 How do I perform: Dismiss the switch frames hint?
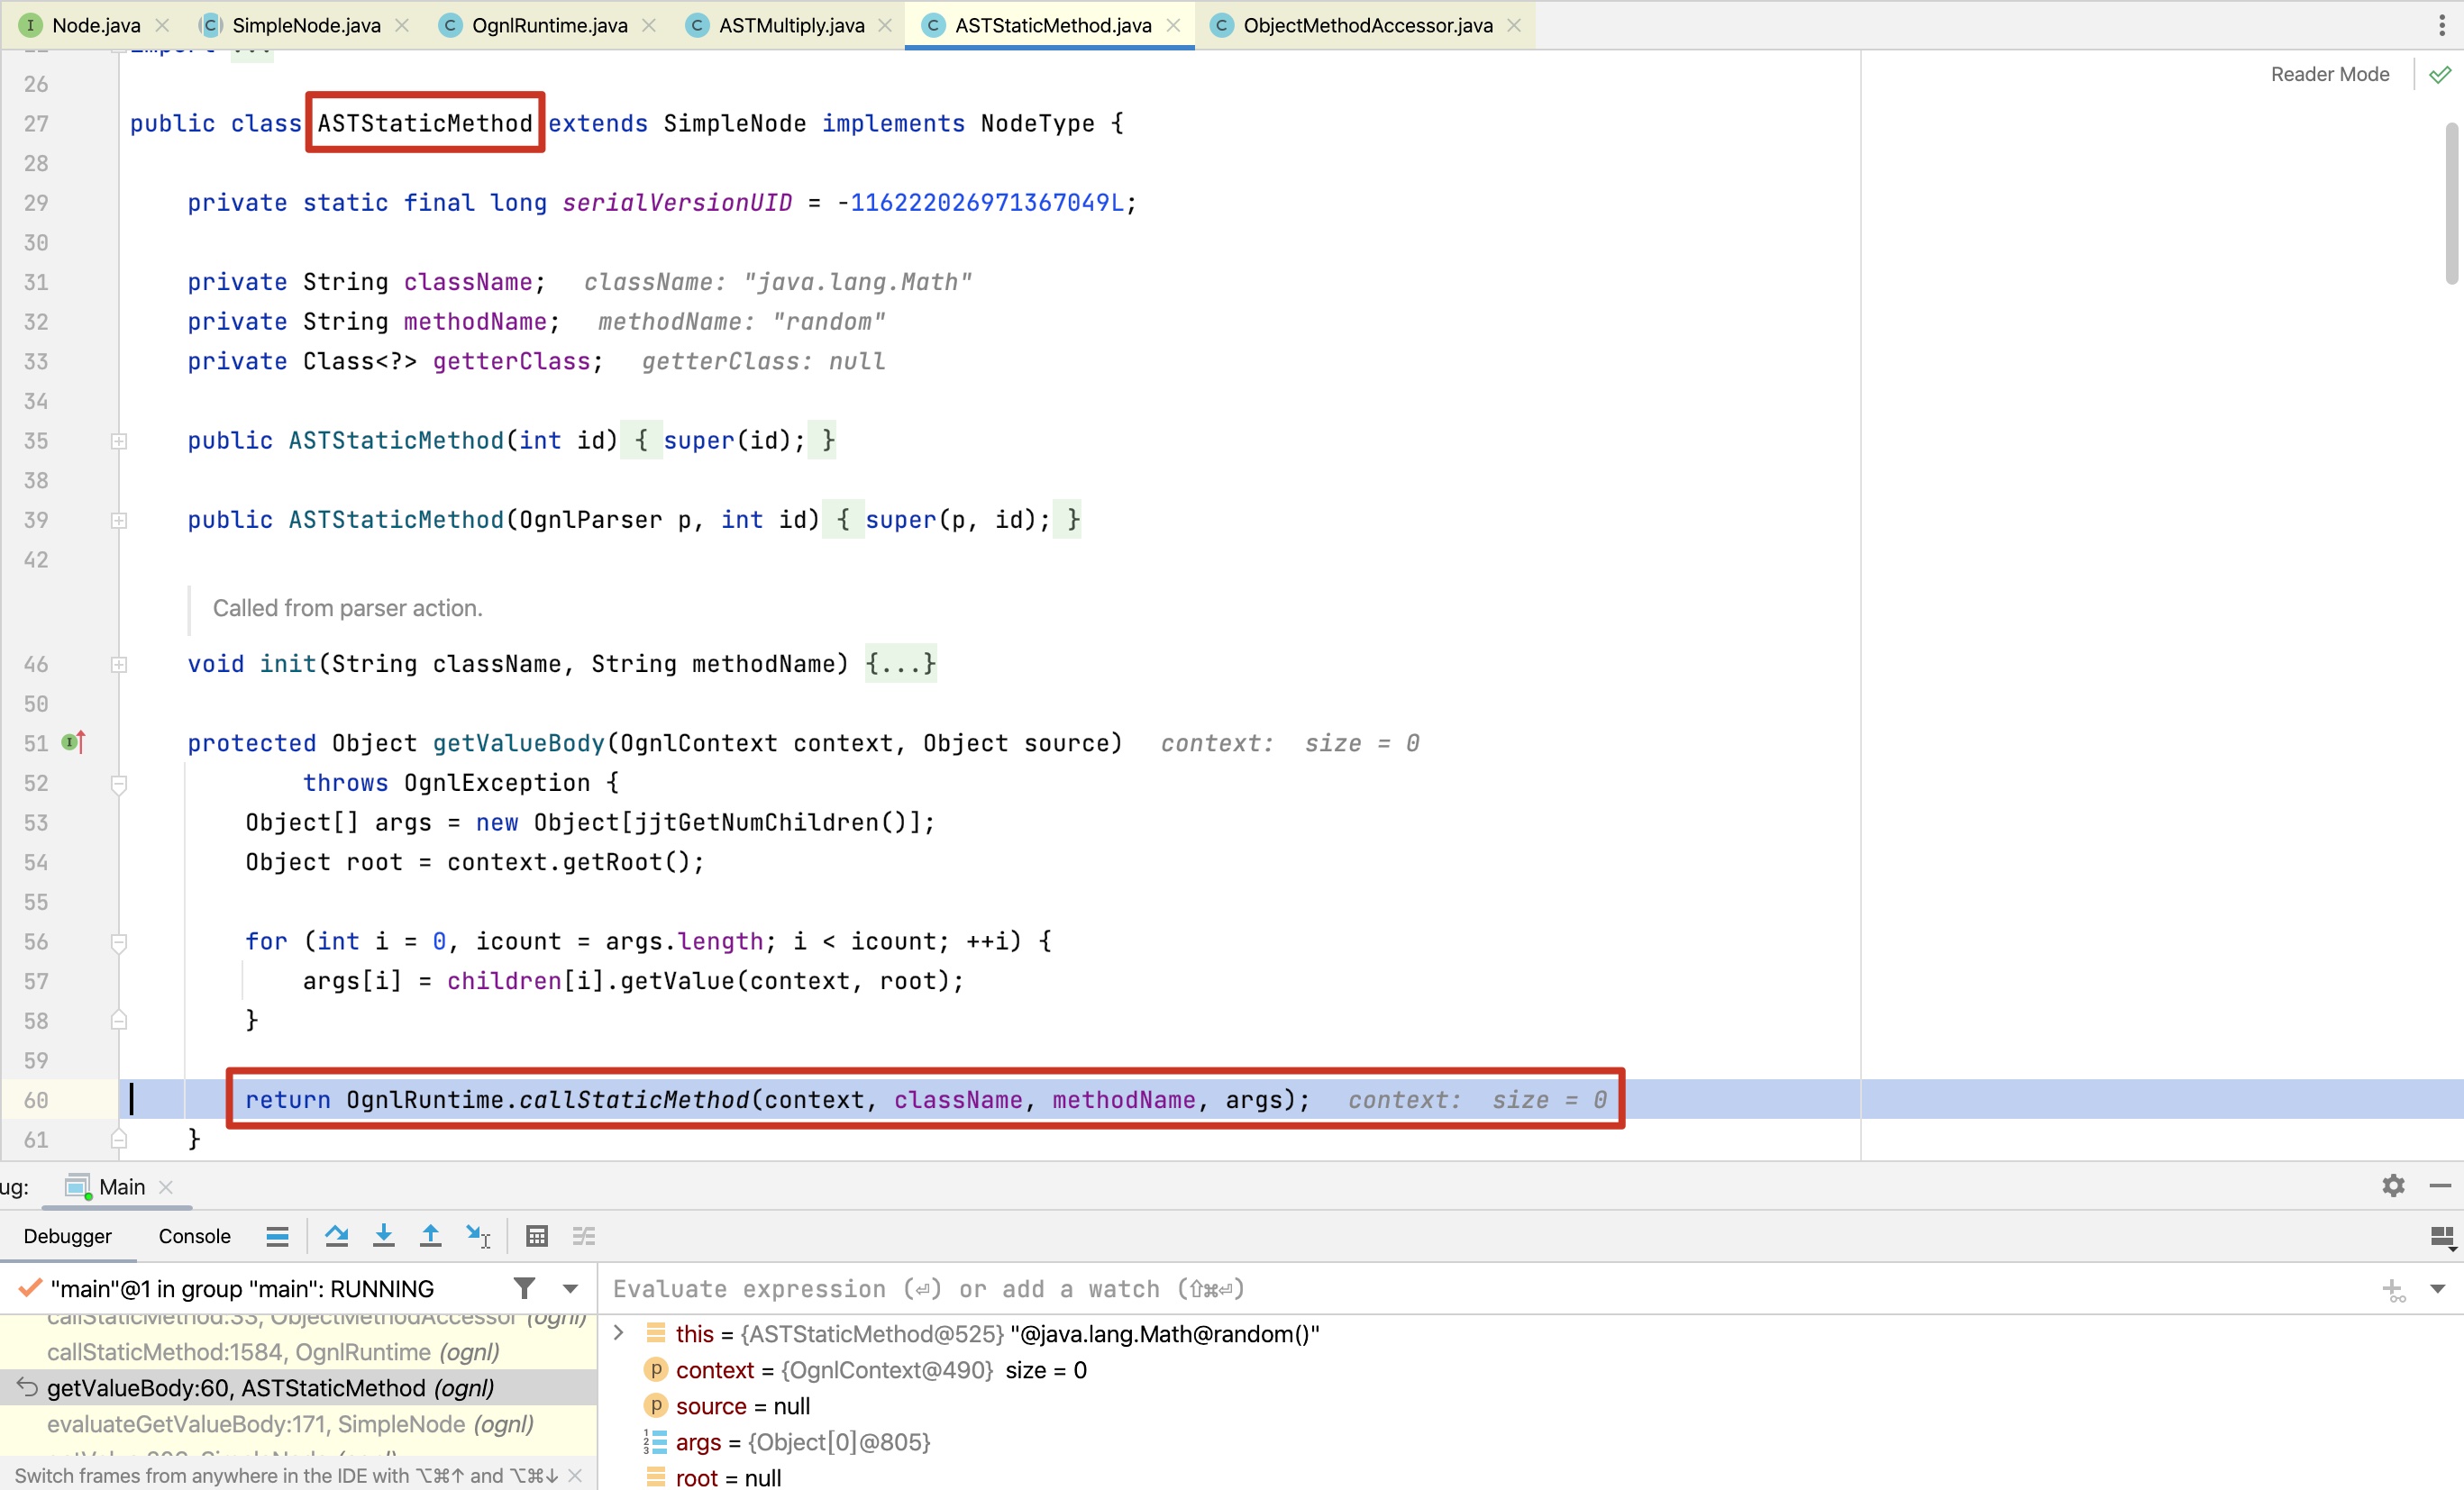coord(575,1475)
